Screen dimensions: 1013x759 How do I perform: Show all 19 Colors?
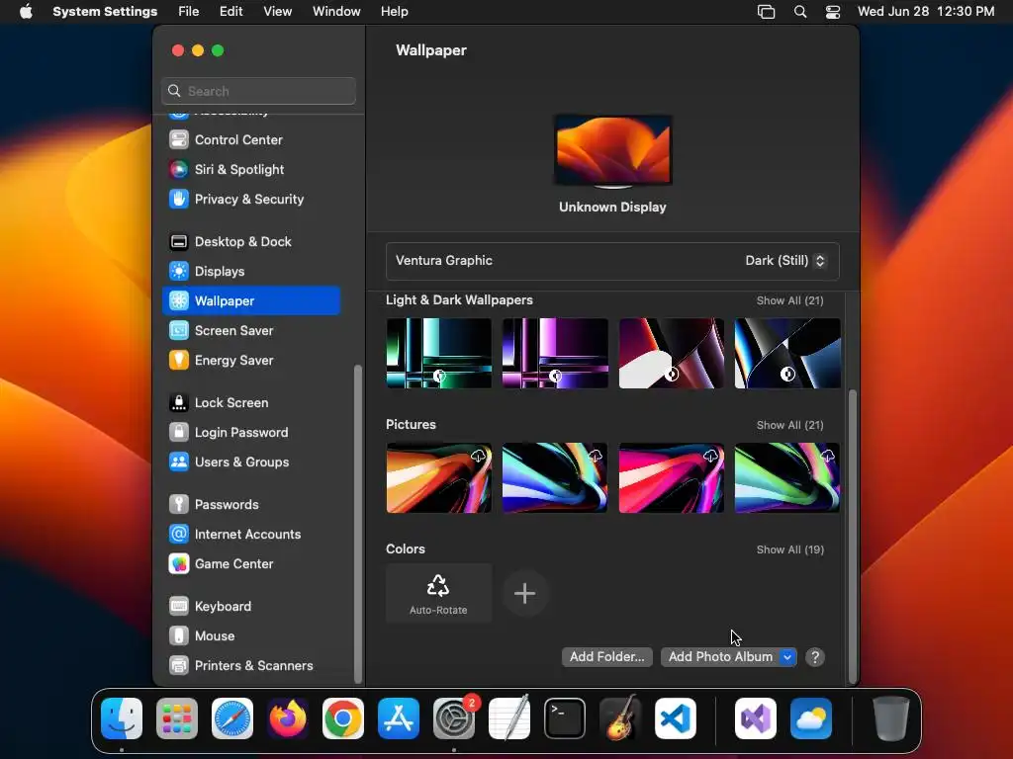point(790,549)
